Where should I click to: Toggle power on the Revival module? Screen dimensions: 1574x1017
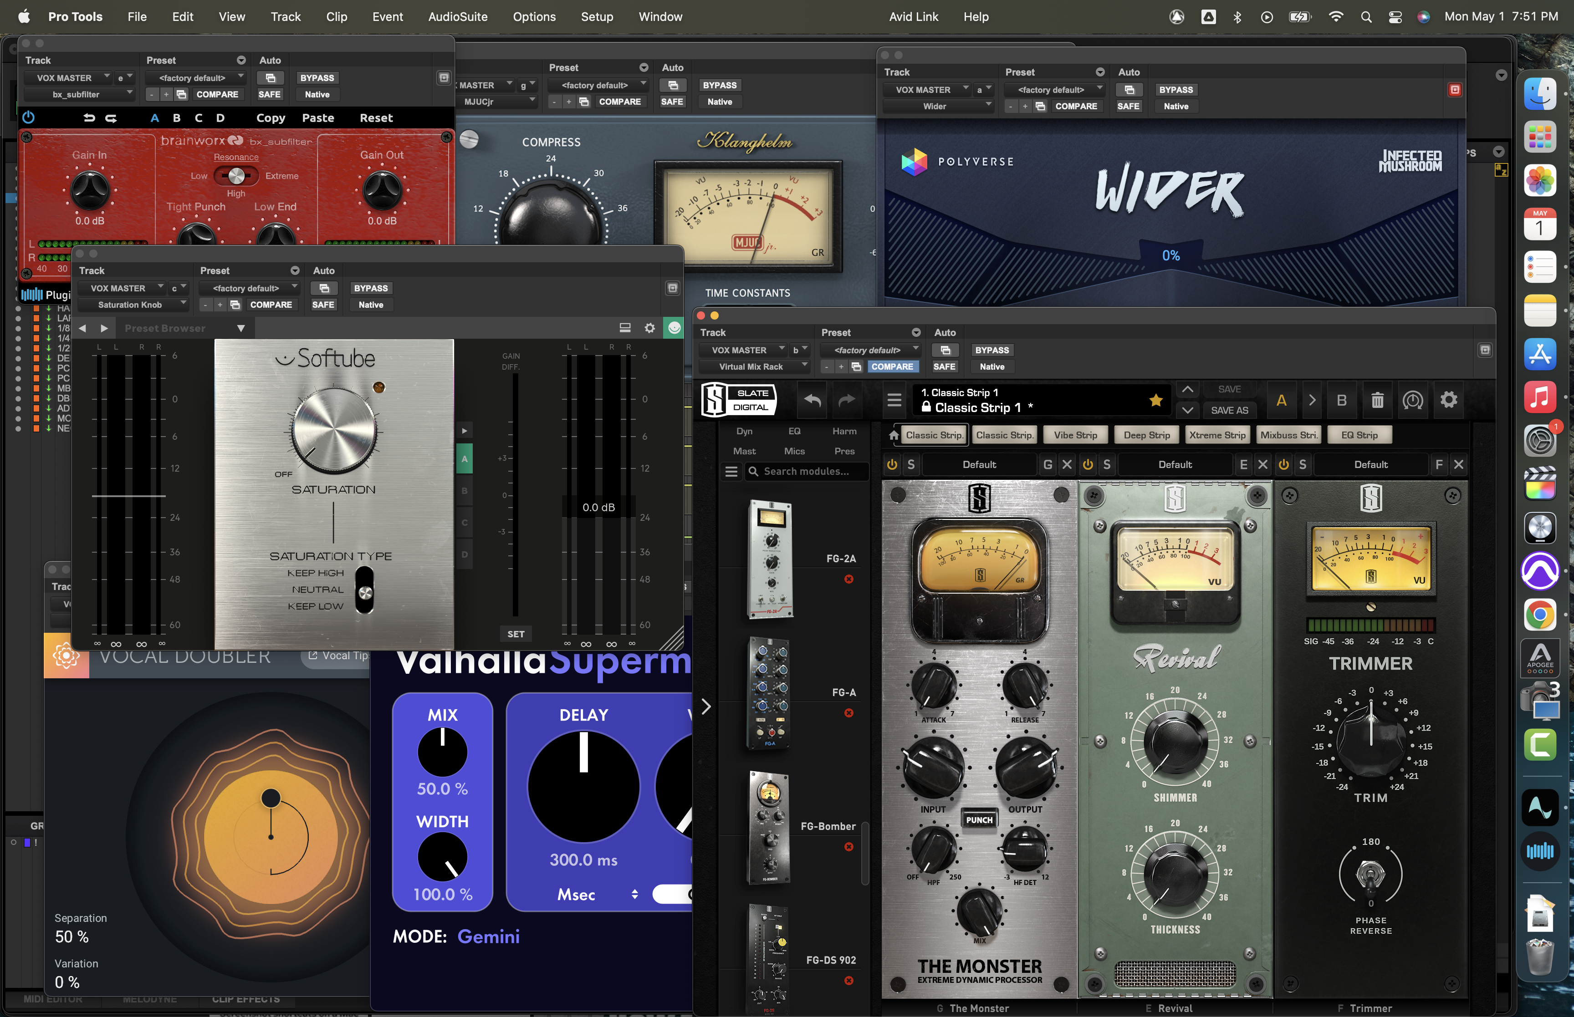pos(1089,464)
